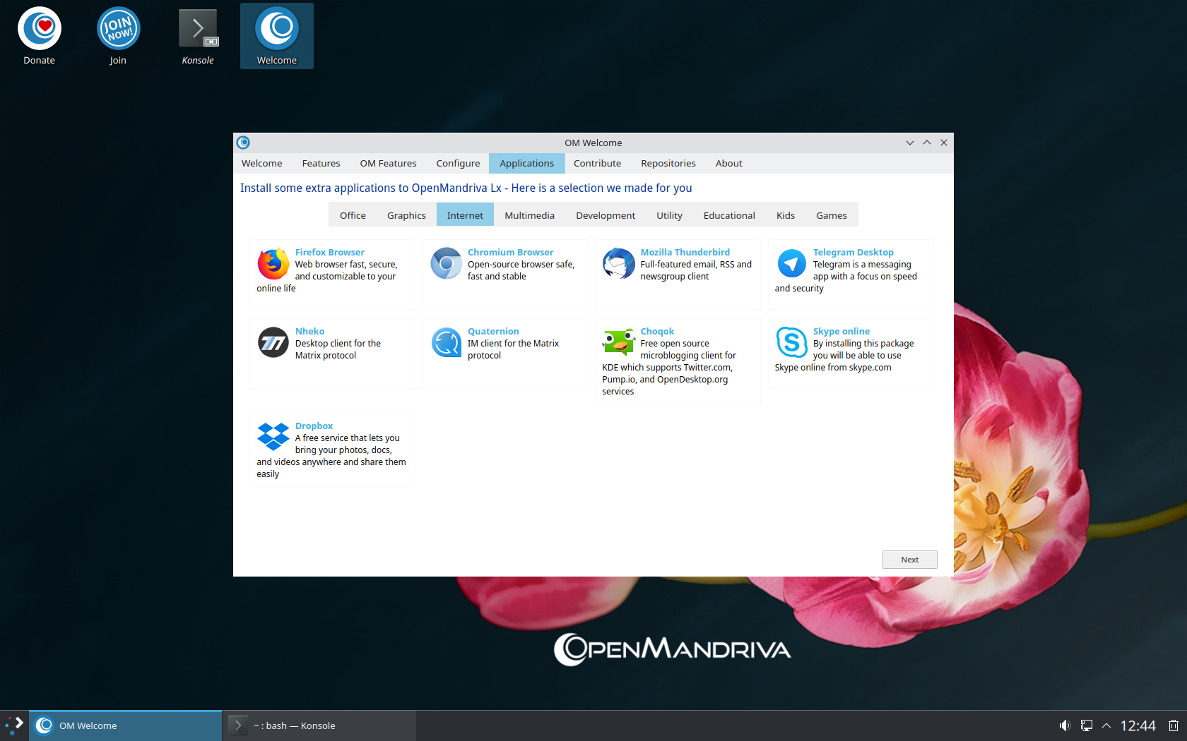Open the OM Features tab

pyautogui.click(x=388, y=163)
